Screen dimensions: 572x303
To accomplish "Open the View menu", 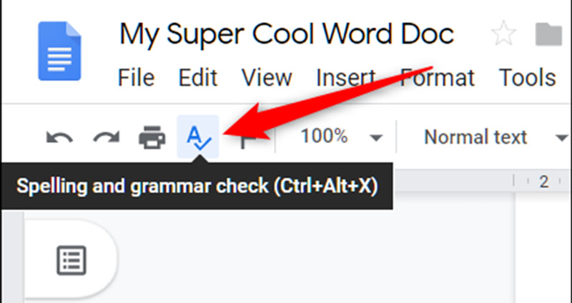I will (267, 76).
